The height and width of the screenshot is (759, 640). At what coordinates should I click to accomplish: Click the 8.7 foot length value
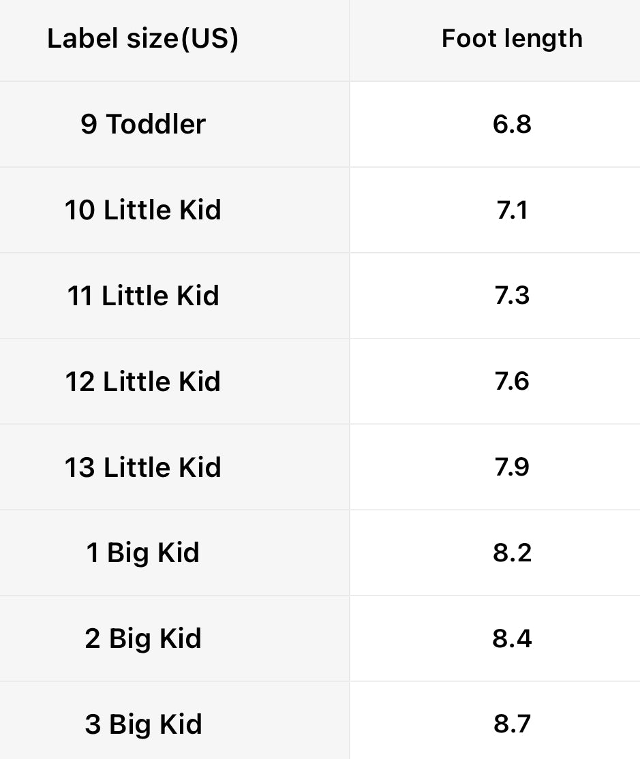[x=512, y=724]
